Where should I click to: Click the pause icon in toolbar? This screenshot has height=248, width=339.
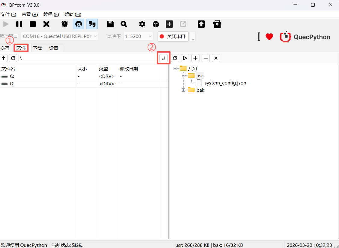pyautogui.click(x=19, y=24)
